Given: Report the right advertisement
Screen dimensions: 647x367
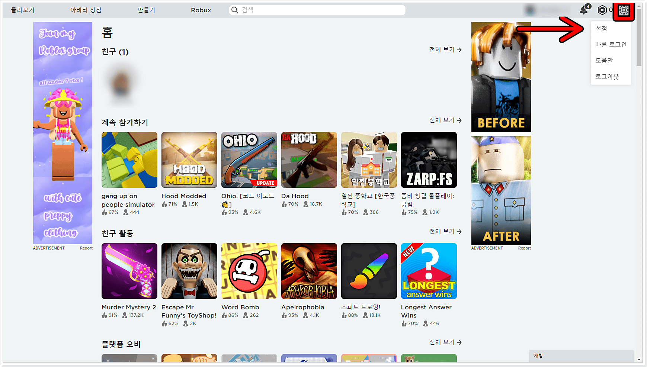Looking at the screenshot, I should (x=525, y=248).
